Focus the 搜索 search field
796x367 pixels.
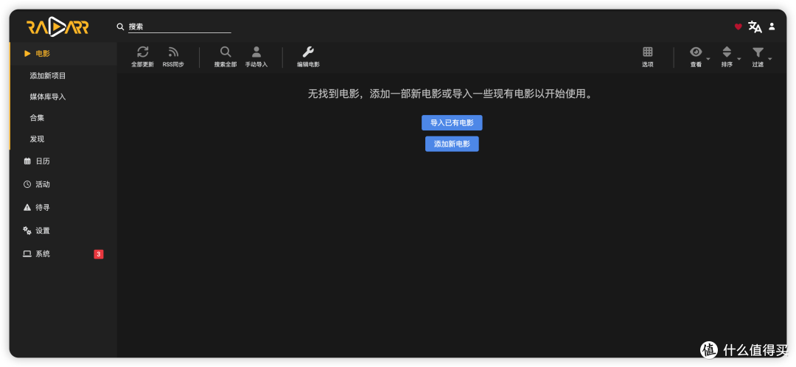[x=180, y=27]
